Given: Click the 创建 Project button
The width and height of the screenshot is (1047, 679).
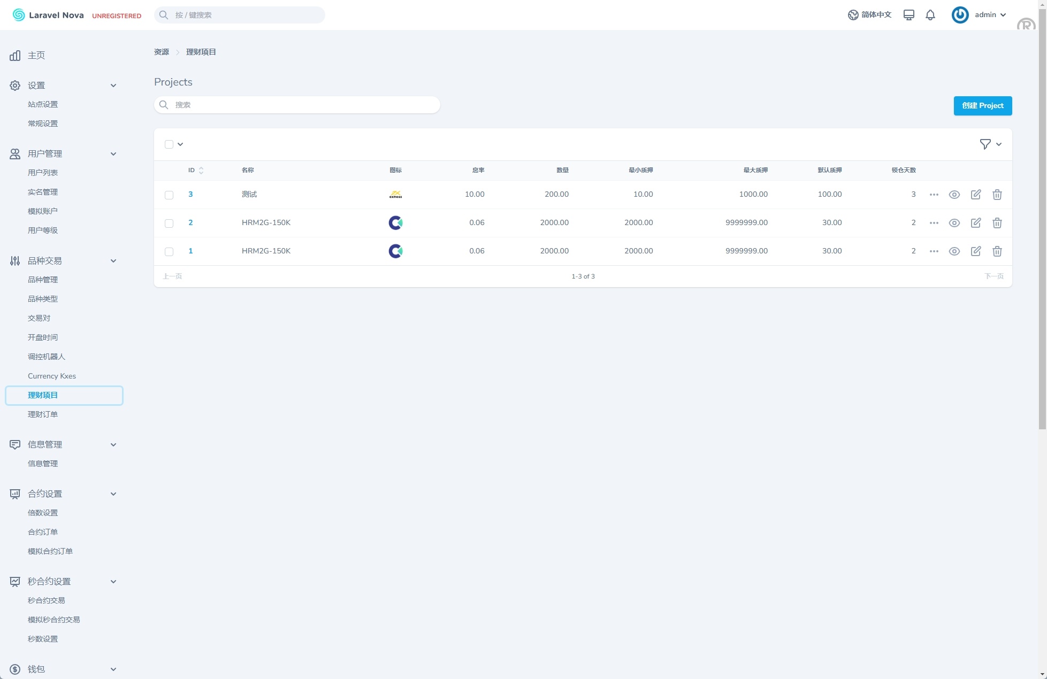Looking at the screenshot, I should (x=982, y=106).
